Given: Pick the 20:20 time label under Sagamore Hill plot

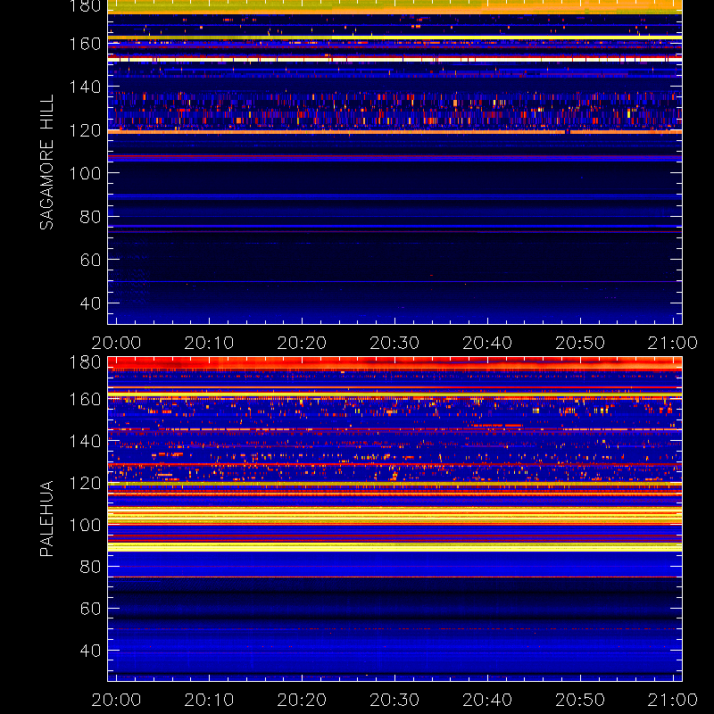Looking at the screenshot, I should 302,343.
